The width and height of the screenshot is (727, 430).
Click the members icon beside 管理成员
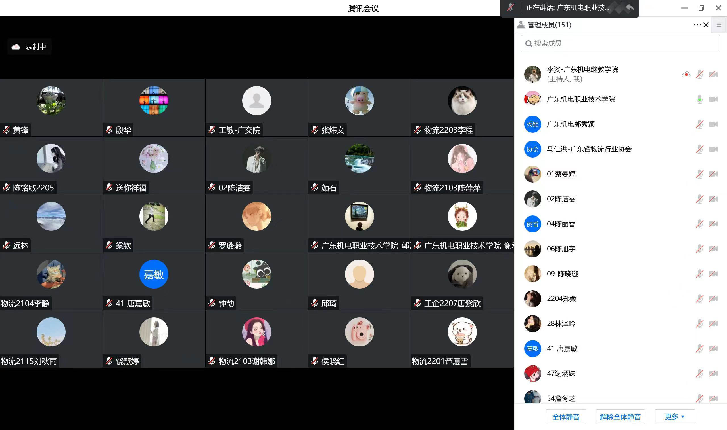pyautogui.click(x=521, y=25)
